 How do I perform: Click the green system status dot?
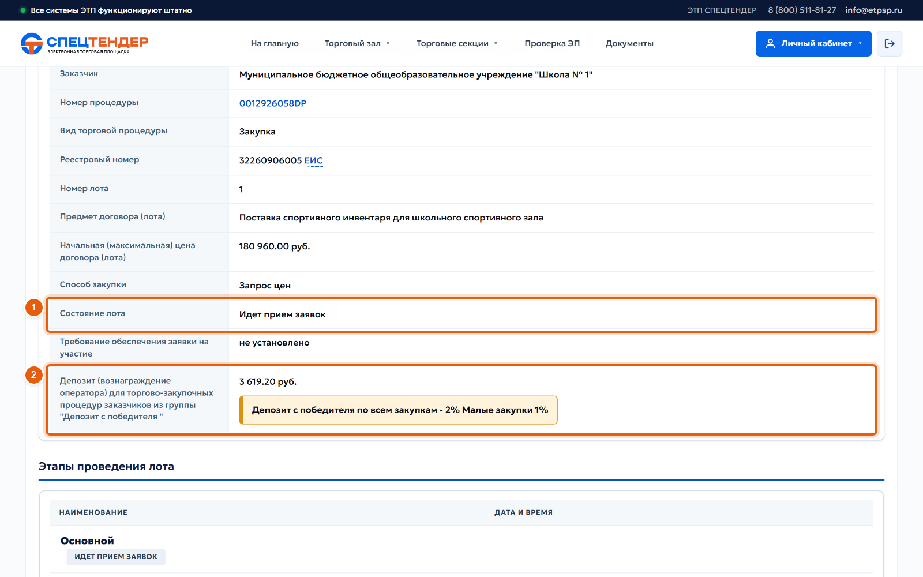(x=23, y=10)
